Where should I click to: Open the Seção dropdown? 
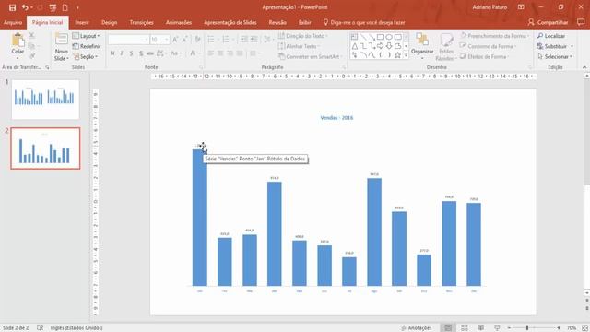[x=86, y=57]
